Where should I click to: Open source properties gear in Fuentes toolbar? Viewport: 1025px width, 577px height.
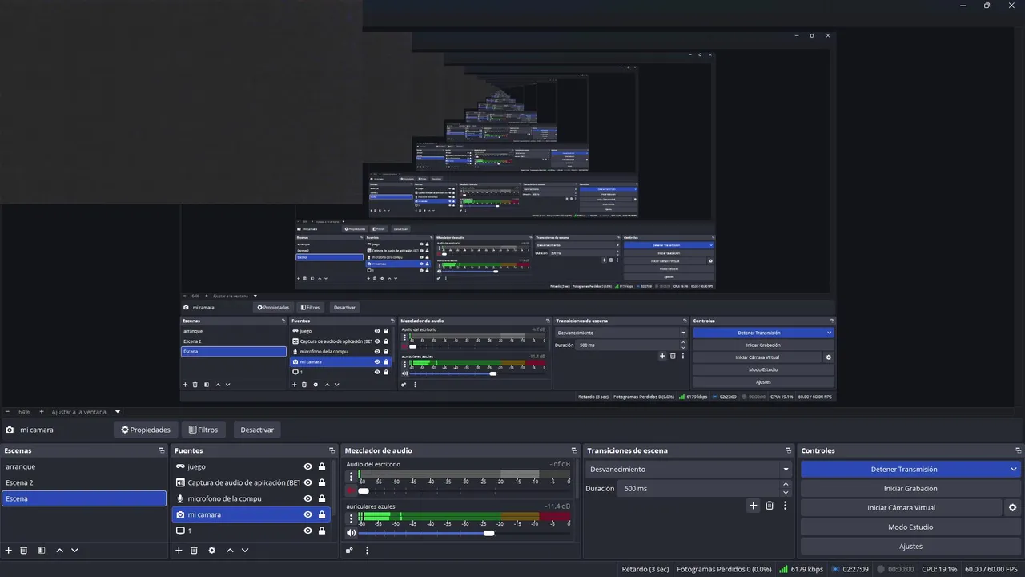pyautogui.click(x=211, y=551)
